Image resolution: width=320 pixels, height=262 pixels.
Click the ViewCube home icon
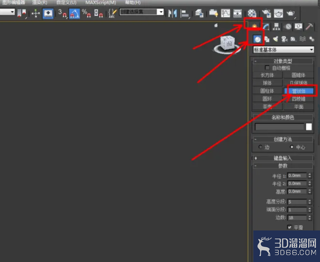[216, 25]
